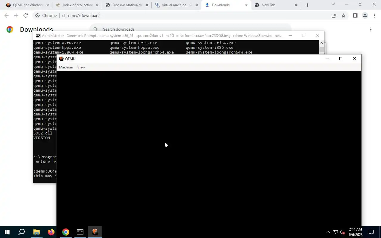381x238 pixels.
Task: Go back in Chrome
Action: pos(7,15)
